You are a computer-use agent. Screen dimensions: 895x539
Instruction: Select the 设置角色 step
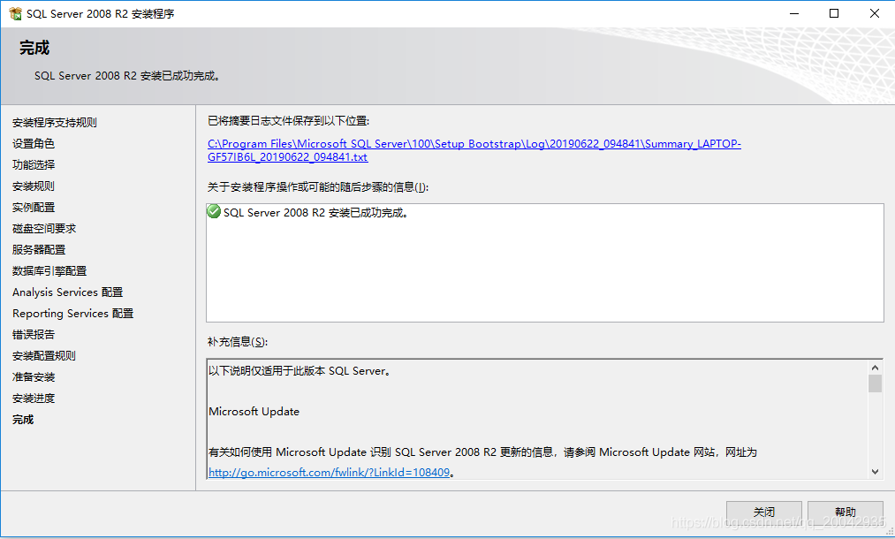click(34, 144)
